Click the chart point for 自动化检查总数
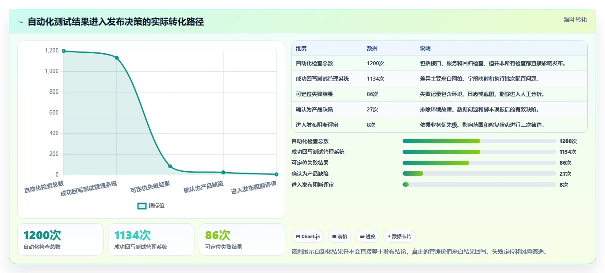The width and height of the screenshot is (605, 273). 63,51
